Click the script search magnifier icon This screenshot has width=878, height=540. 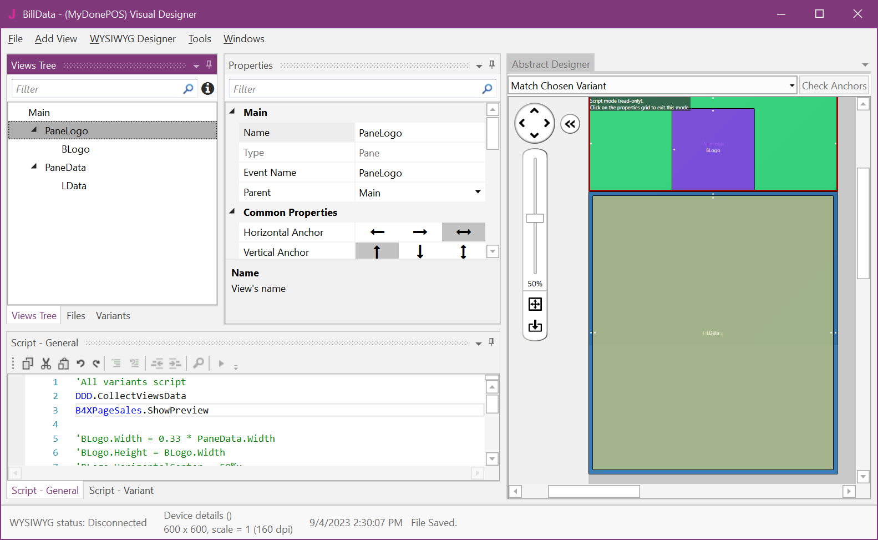198,363
